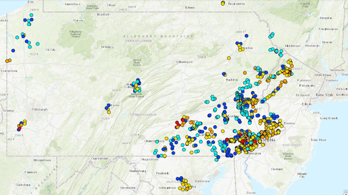Screen dimensions: 348x195
Task: Click the Hagerstown label
Action: (150, 159)
